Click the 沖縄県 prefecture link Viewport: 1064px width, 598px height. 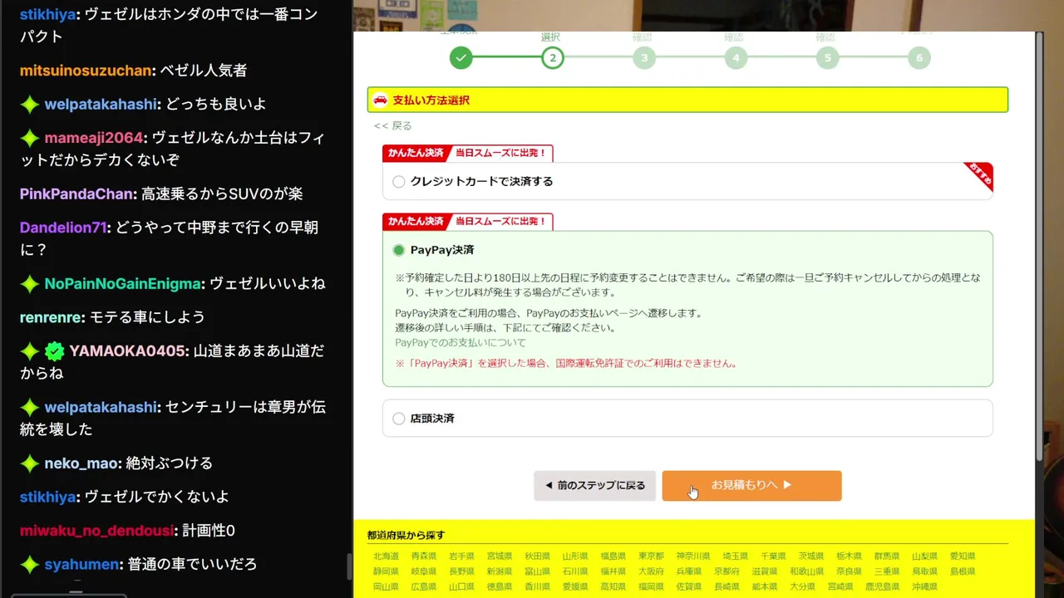click(925, 586)
